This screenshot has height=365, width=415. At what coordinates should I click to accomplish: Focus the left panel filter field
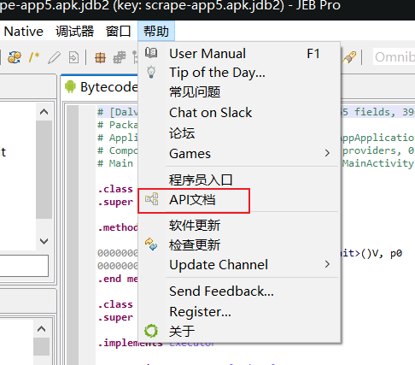click(x=24, y=266)
